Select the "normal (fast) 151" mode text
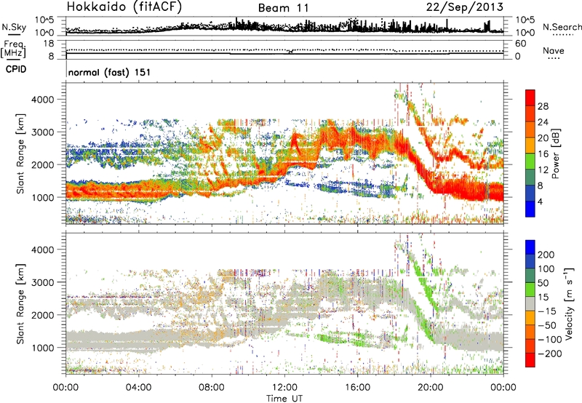582x403 pixels. coord(110,72)
